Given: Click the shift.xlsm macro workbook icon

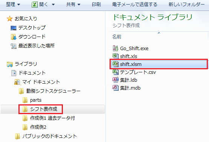Looking at the screenshot, I should (x=116, y=64).
